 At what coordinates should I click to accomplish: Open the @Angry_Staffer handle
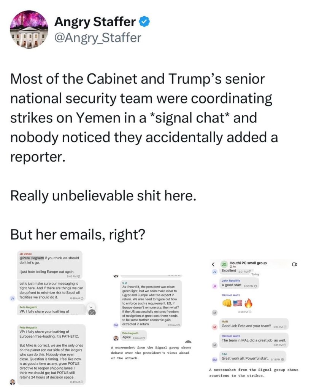pos(98,38)
